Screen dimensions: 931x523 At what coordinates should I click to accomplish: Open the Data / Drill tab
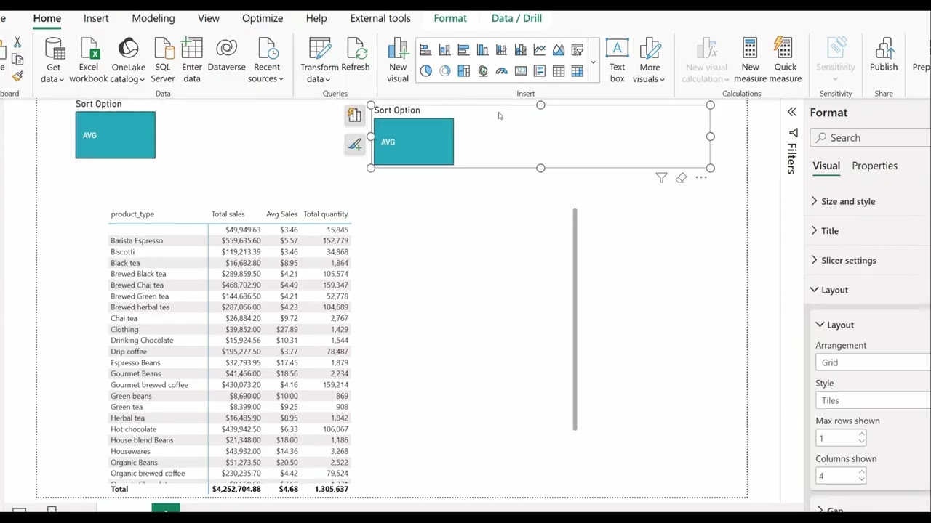pyautogui.click(x=516, y=18)
